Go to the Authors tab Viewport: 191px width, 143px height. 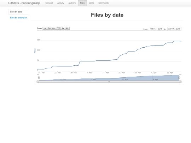[x=72, y=3]
